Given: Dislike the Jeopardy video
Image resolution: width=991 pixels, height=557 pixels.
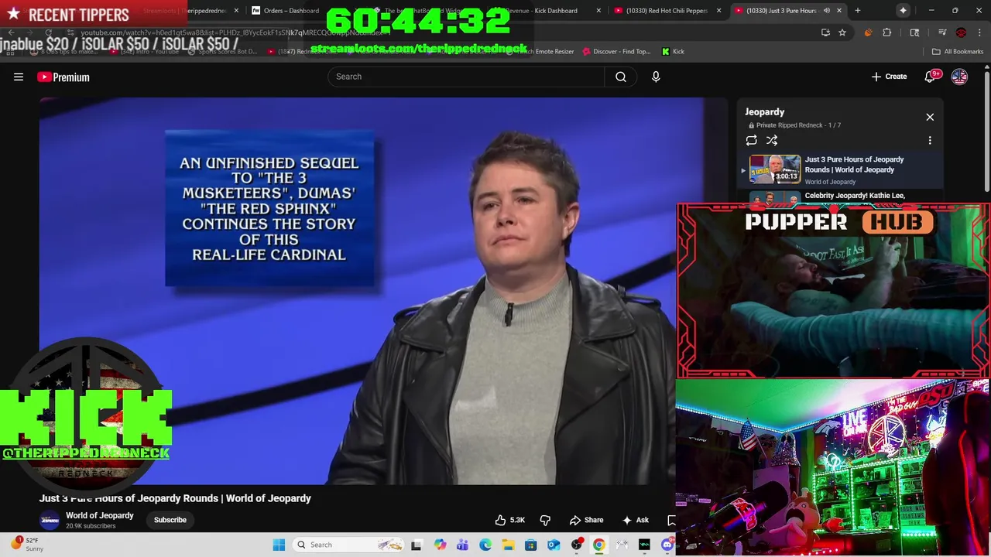Looking at the screenshot, I should (545, 520).
